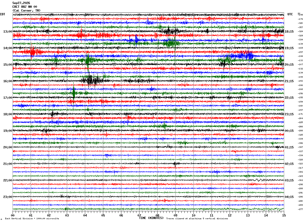The image size is (304, 222).
Task: Click the large black burst on 16:00 trace
Action: click(x=92, y=81)
